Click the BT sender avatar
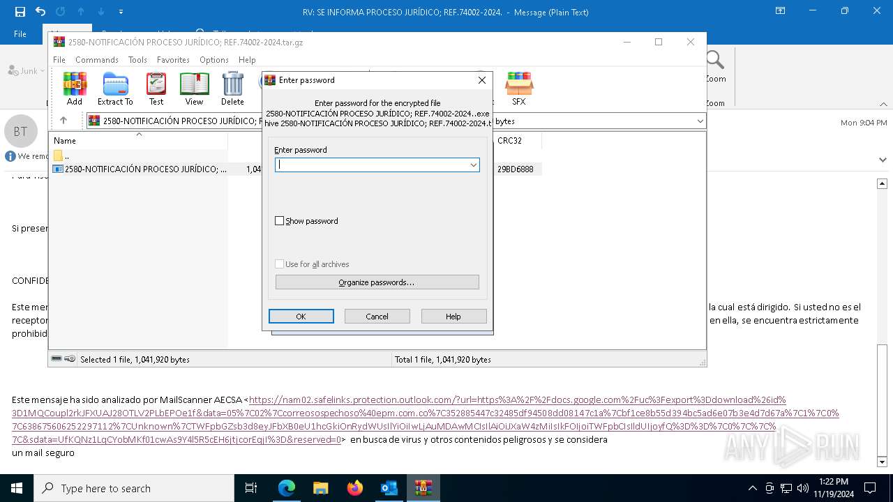This screenshot has width=893, height=502. (21, 131)
